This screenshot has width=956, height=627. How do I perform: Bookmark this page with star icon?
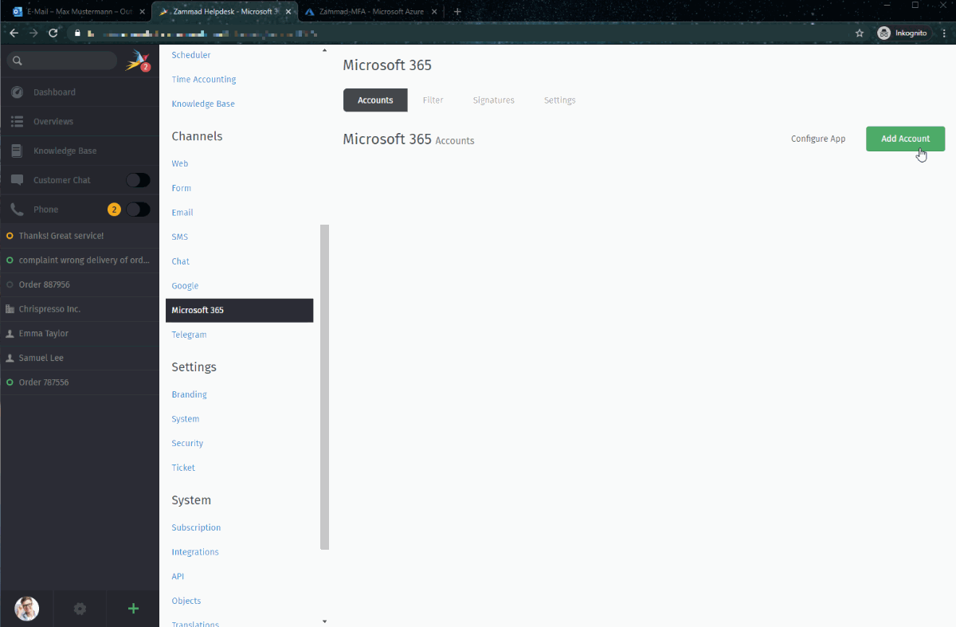860,33
